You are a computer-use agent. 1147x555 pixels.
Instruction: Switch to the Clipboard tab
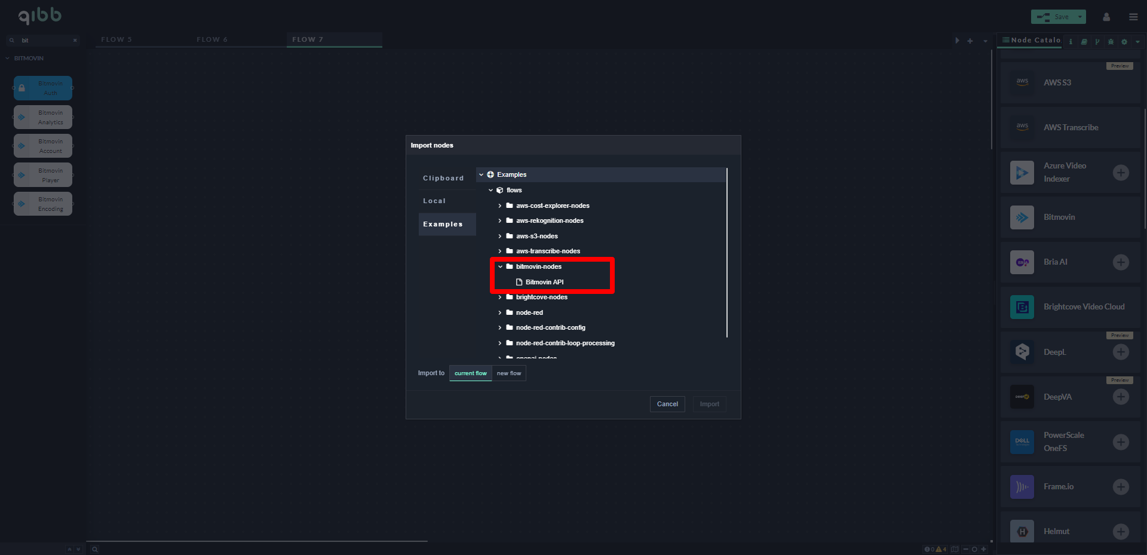tap(443, 178)
